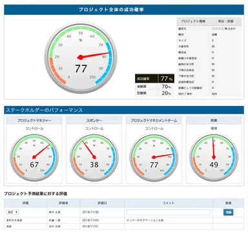The width and height of the screenshot is (248, 234).
Task: Click the コントロール label under スポンサー
Action: tap(94, 129)
